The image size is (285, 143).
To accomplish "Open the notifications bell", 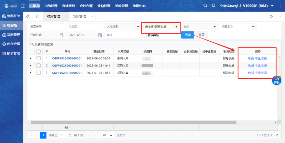I will [214, 6].
